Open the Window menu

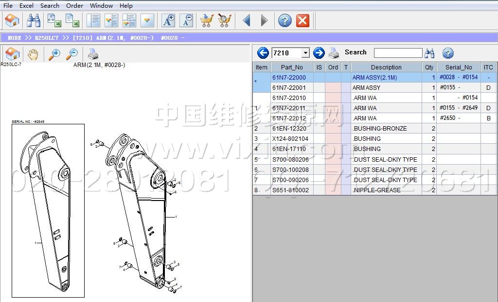[101, 5]
